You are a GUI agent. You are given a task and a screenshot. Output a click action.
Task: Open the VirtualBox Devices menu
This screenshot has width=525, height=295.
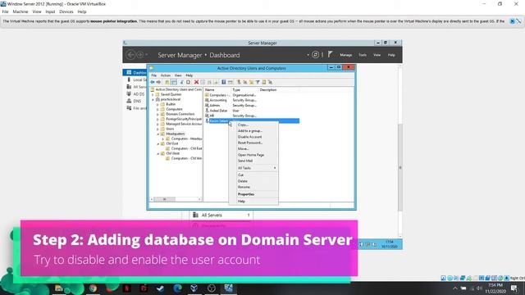(66, 11)
